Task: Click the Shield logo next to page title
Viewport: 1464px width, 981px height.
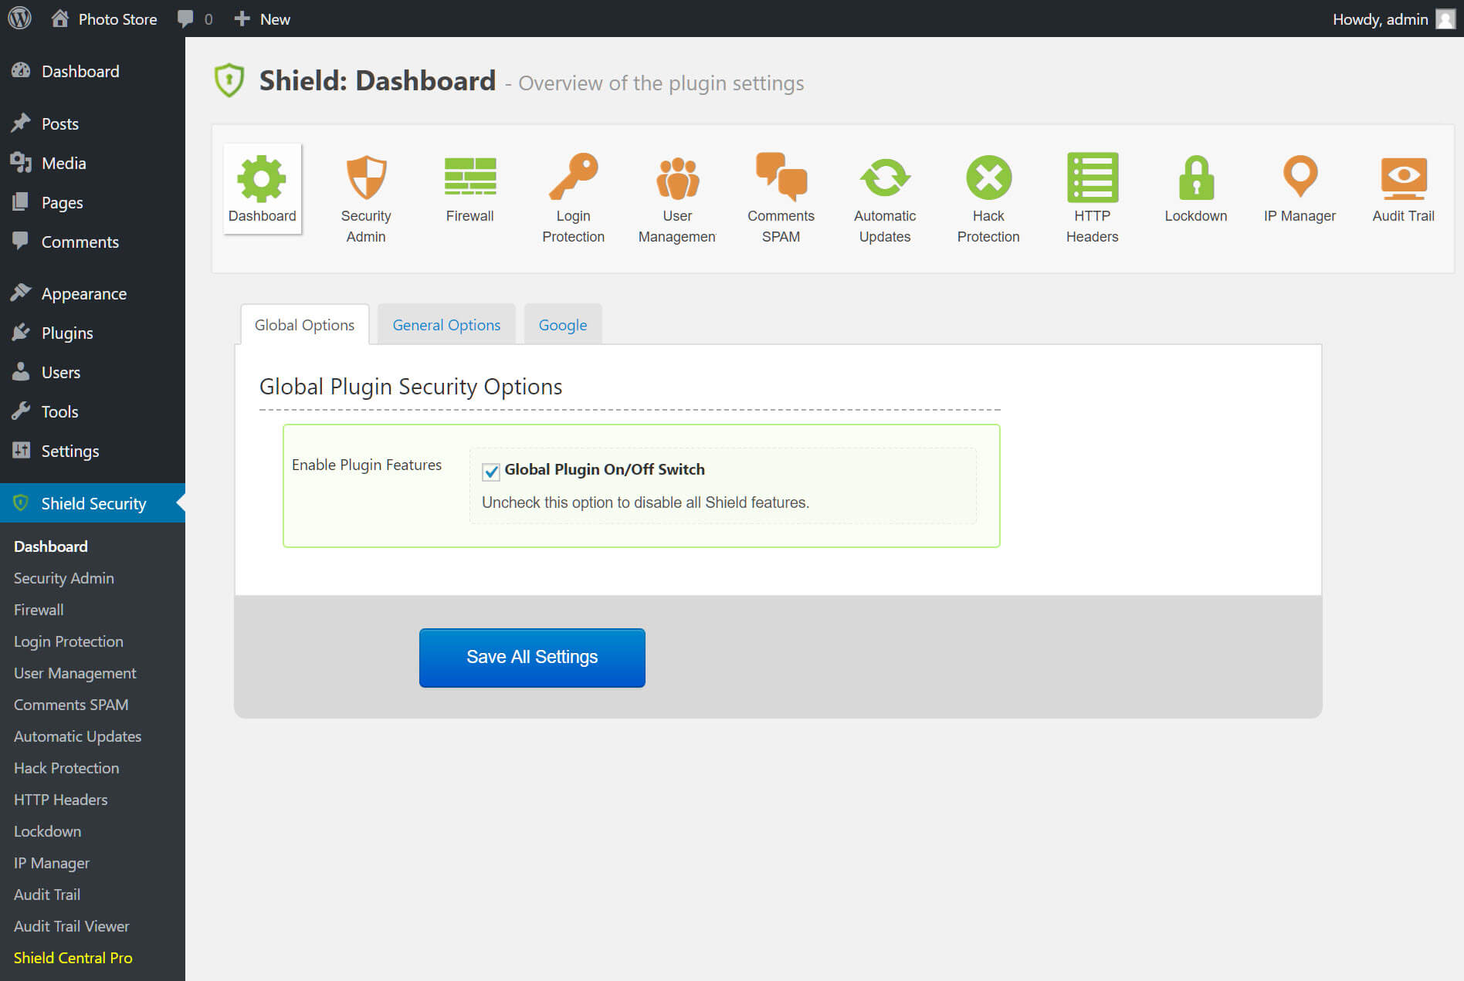Action: [x=229, y=80]
